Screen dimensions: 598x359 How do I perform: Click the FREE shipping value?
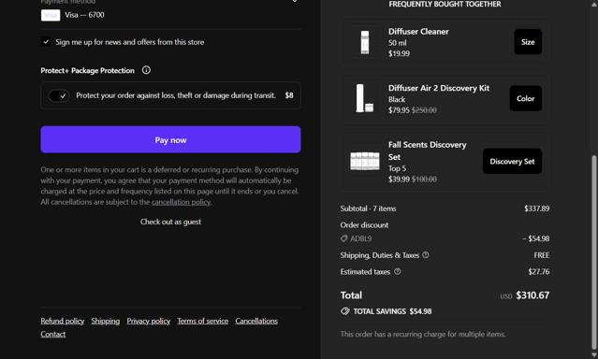[542, 255]
